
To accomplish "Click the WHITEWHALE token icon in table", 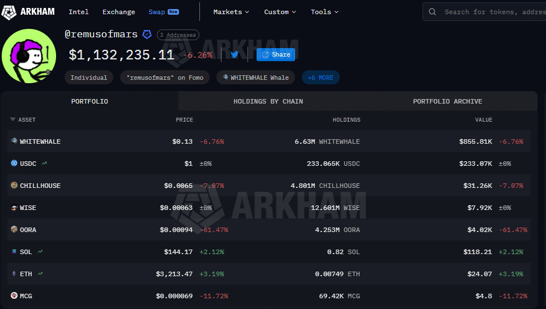I will [14, 141].
